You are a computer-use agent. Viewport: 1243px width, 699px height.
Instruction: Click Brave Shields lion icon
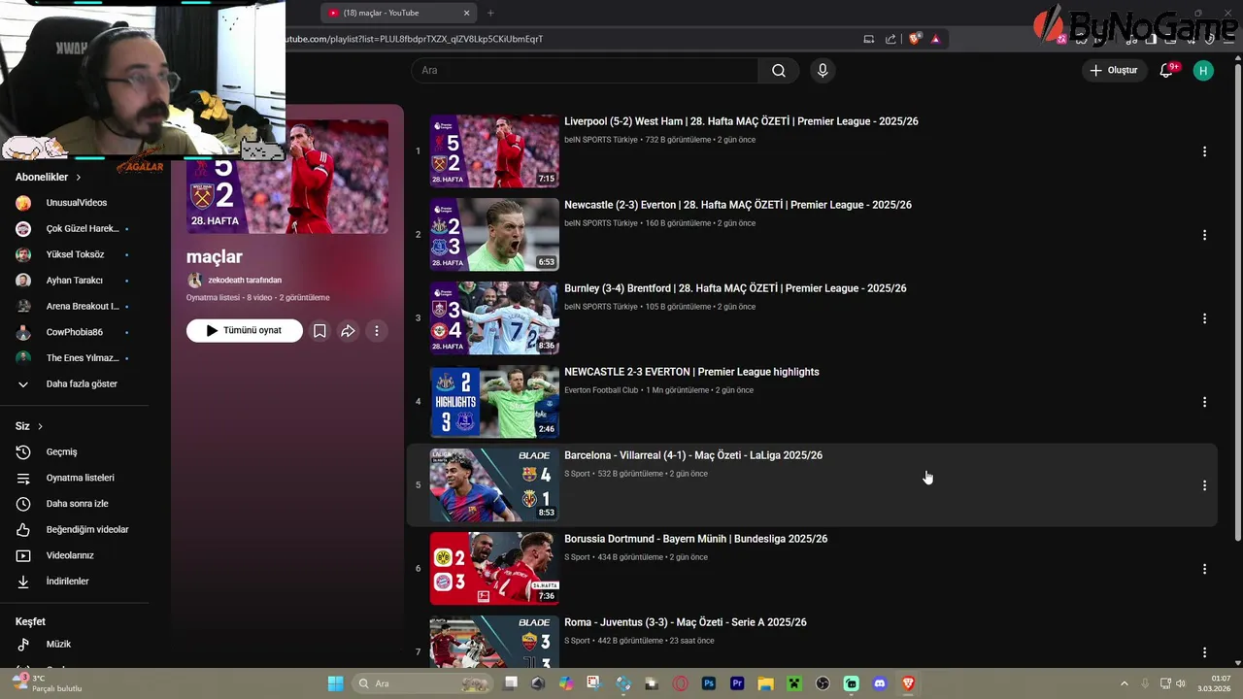tap(914, 39)
